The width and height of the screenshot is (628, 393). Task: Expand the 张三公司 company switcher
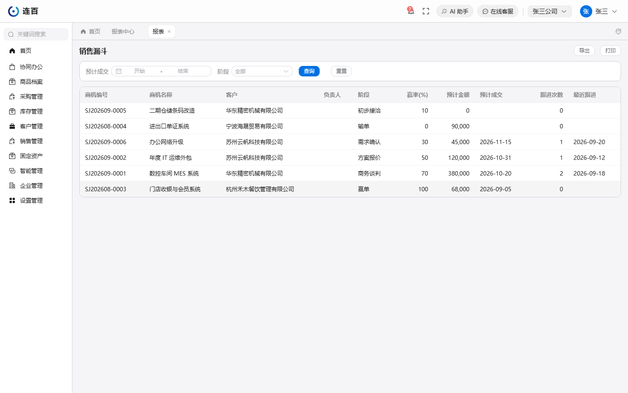pos(549,11)
